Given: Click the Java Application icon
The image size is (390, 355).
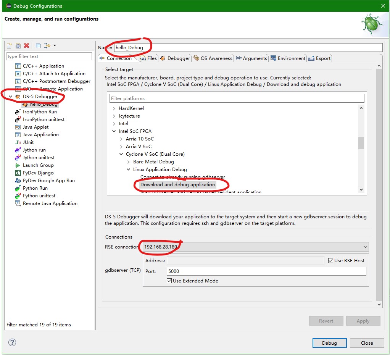Looking at the screenshot, I should click(x=18, y=135).
